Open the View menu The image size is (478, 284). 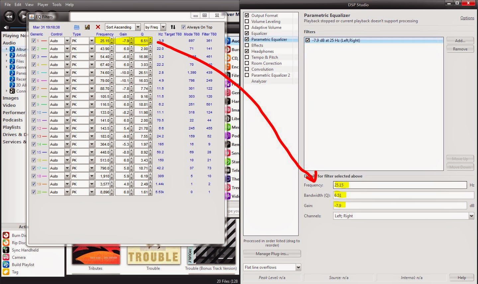click(x=29, y=5)
